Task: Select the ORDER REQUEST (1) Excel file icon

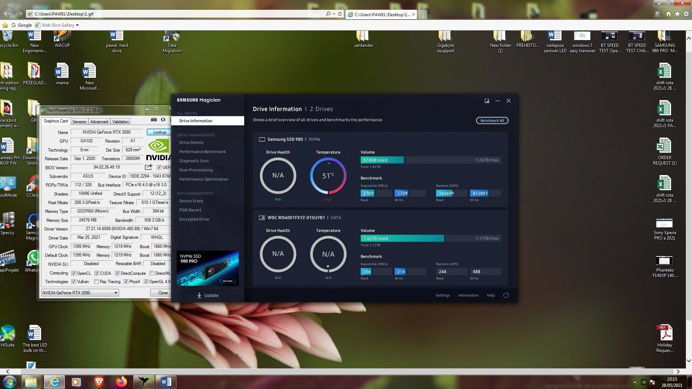Action: (665, 152)
